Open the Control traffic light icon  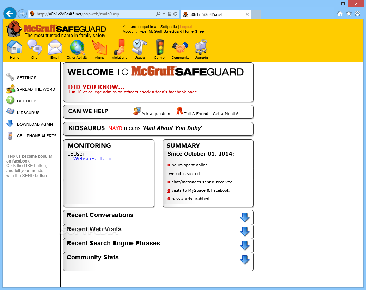pos(160,47)
